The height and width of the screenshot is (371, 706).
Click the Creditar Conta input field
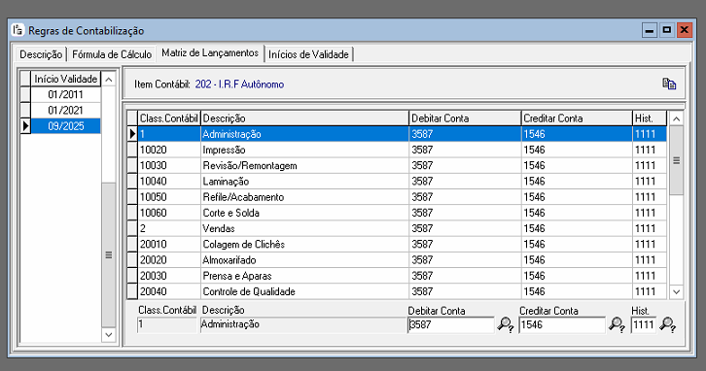pyautogui.click(x=562, y=324)
